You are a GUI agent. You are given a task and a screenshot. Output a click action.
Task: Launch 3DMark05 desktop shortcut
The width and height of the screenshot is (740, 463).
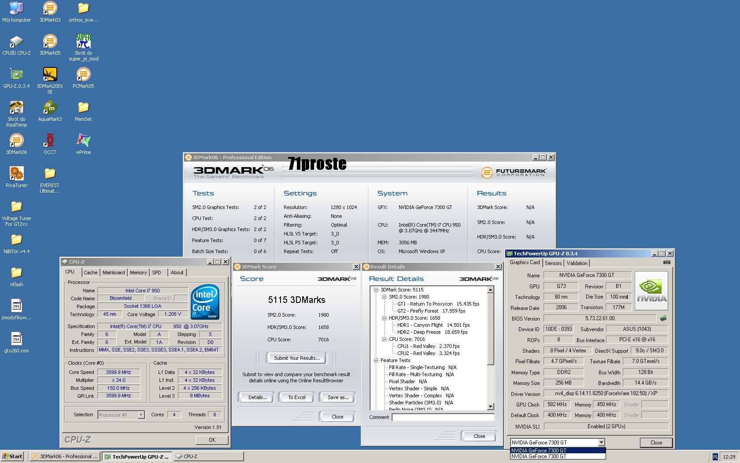[x=50, y=45]
